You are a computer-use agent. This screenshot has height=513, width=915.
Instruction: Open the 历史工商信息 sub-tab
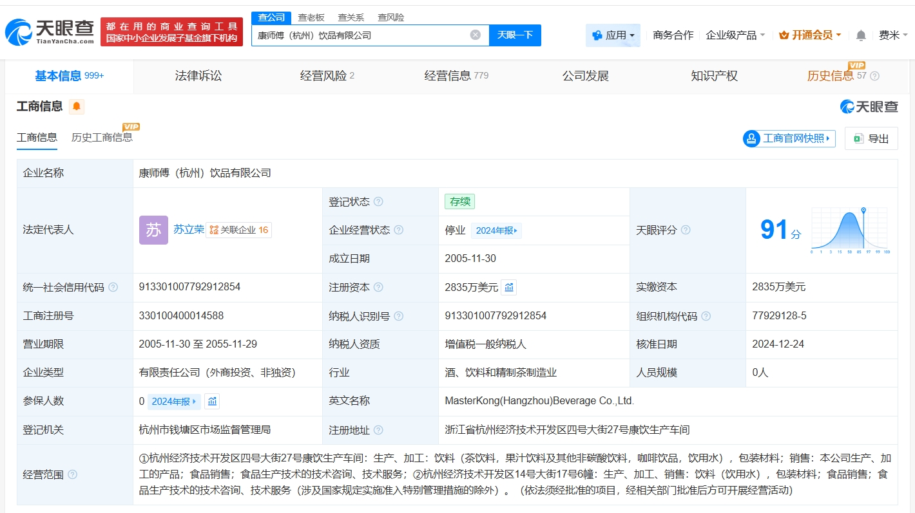pyautogui.click(x=102, y=137)
